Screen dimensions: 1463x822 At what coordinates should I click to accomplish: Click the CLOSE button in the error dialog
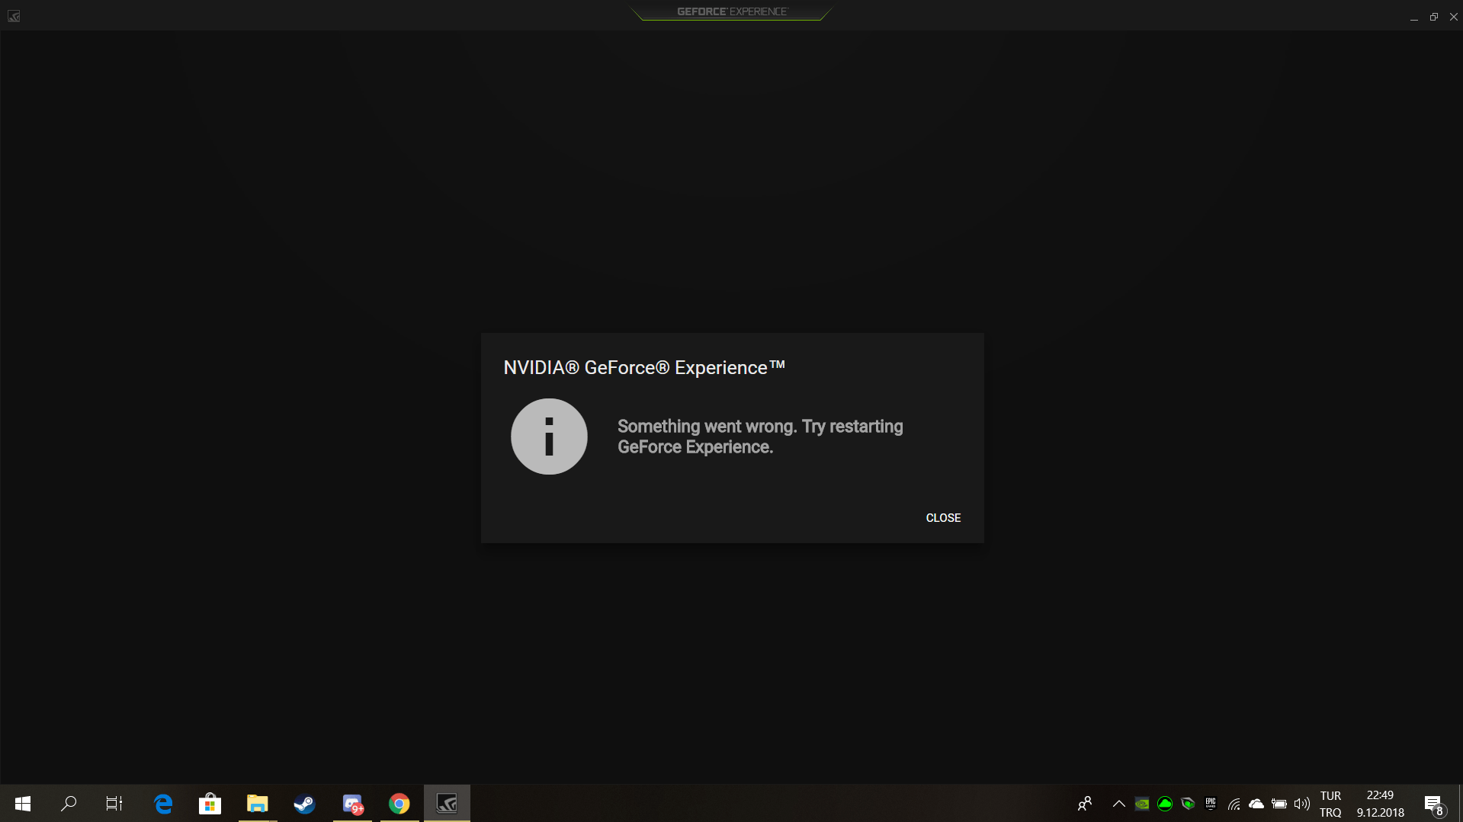943,518
